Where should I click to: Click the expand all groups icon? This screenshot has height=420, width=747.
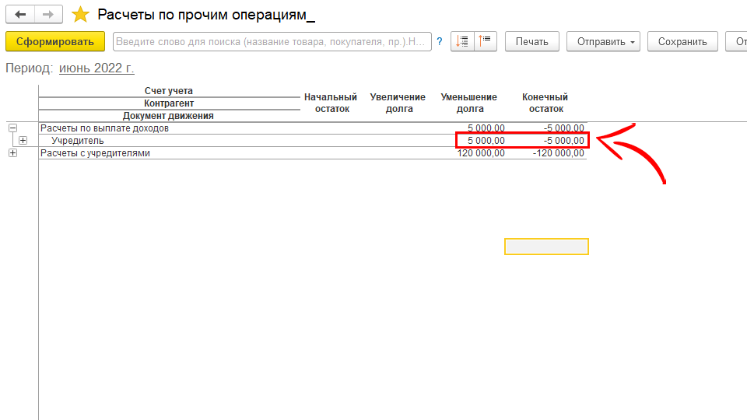tap(462, 41)
